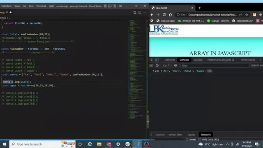Open Cortana circle icon on taskbar

click(x=80, y=144)
